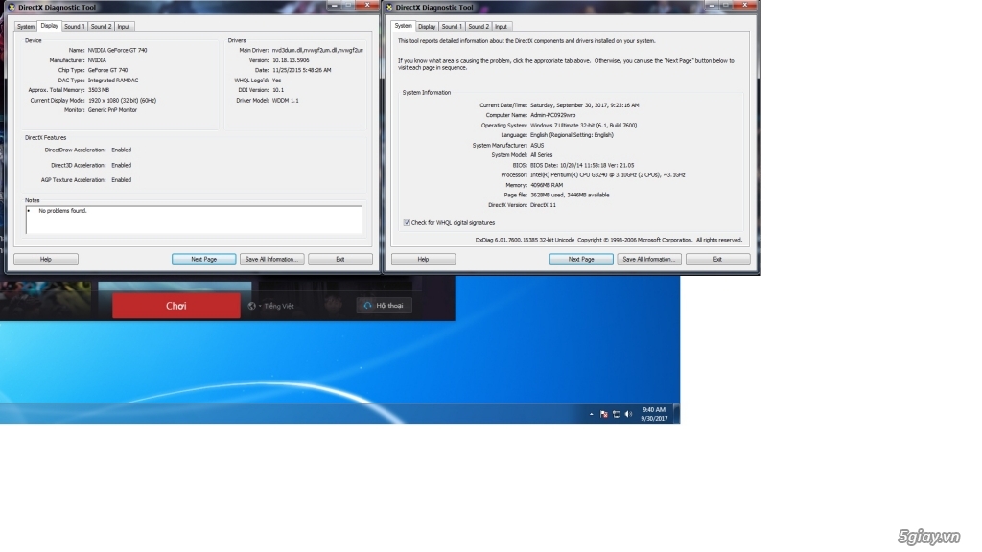
Task: Click the driver date '11/25/2015 5:48:26 AM'
Action: (x=302, y=70)
